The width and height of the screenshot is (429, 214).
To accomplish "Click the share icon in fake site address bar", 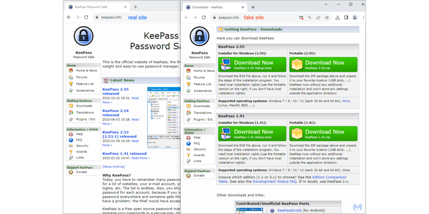I will (x=318, y=17).
